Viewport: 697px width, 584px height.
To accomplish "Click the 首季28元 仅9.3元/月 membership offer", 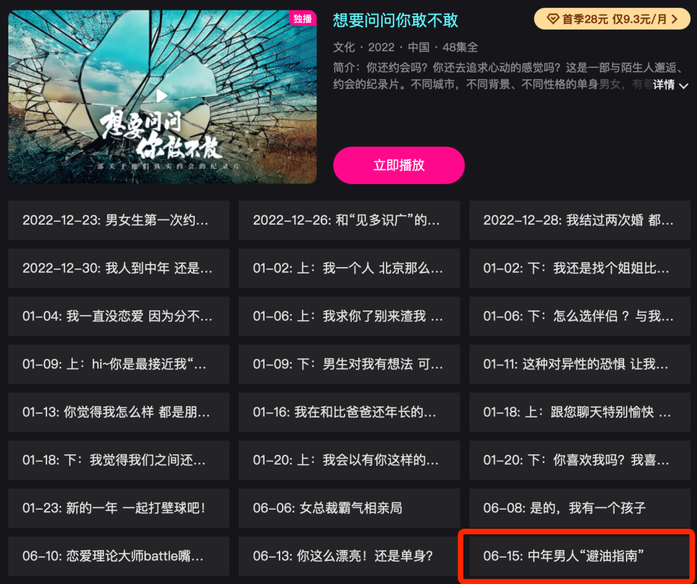I will coord(612,19).
